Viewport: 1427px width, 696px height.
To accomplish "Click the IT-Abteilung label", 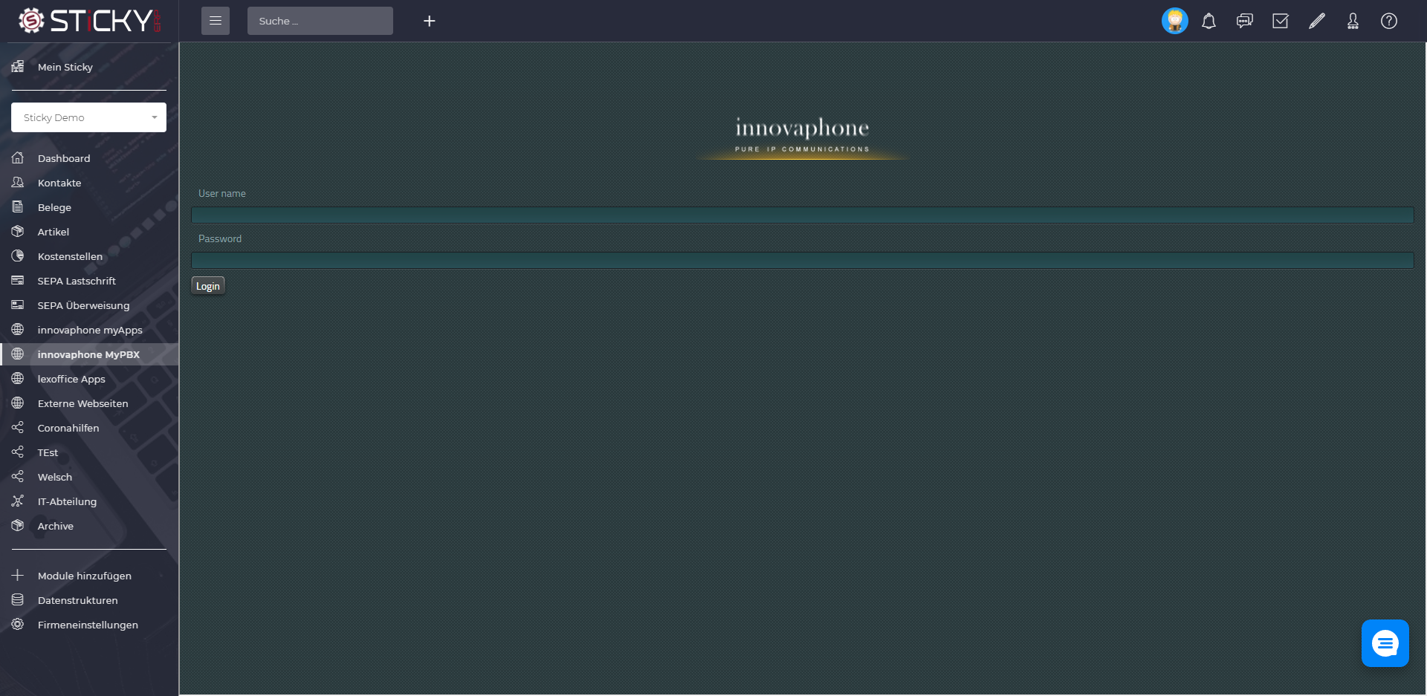I will [x=67, y=501].
